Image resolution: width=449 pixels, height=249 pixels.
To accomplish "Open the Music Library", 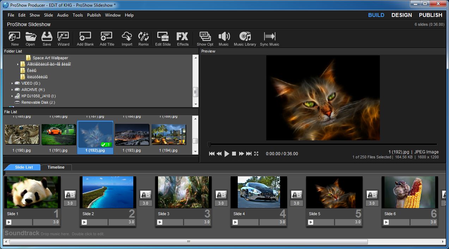I will tap(245, 38).
